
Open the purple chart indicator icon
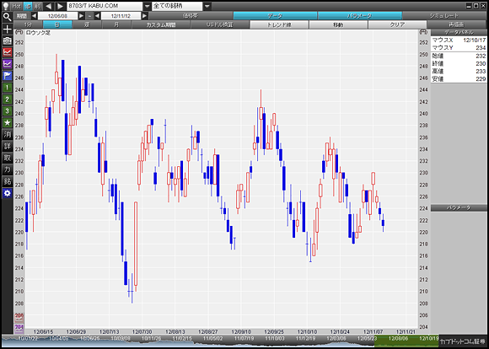click(x=8, y=64)
